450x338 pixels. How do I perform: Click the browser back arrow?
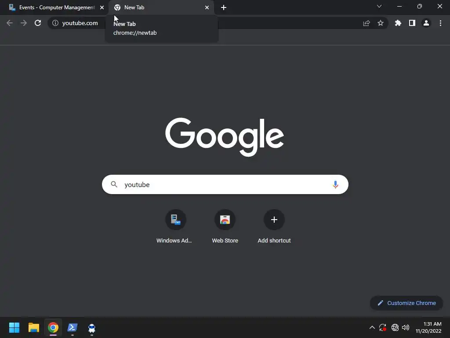click(10, 23)
